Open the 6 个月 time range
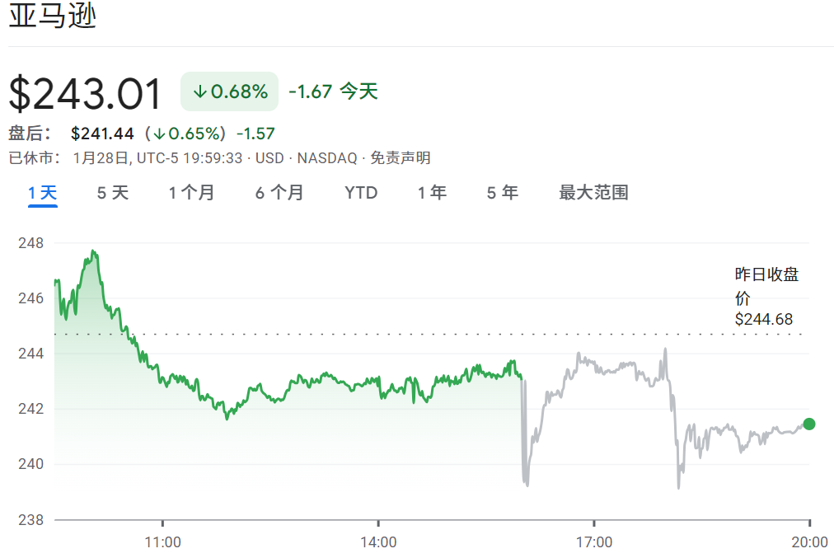 [279, 192]
